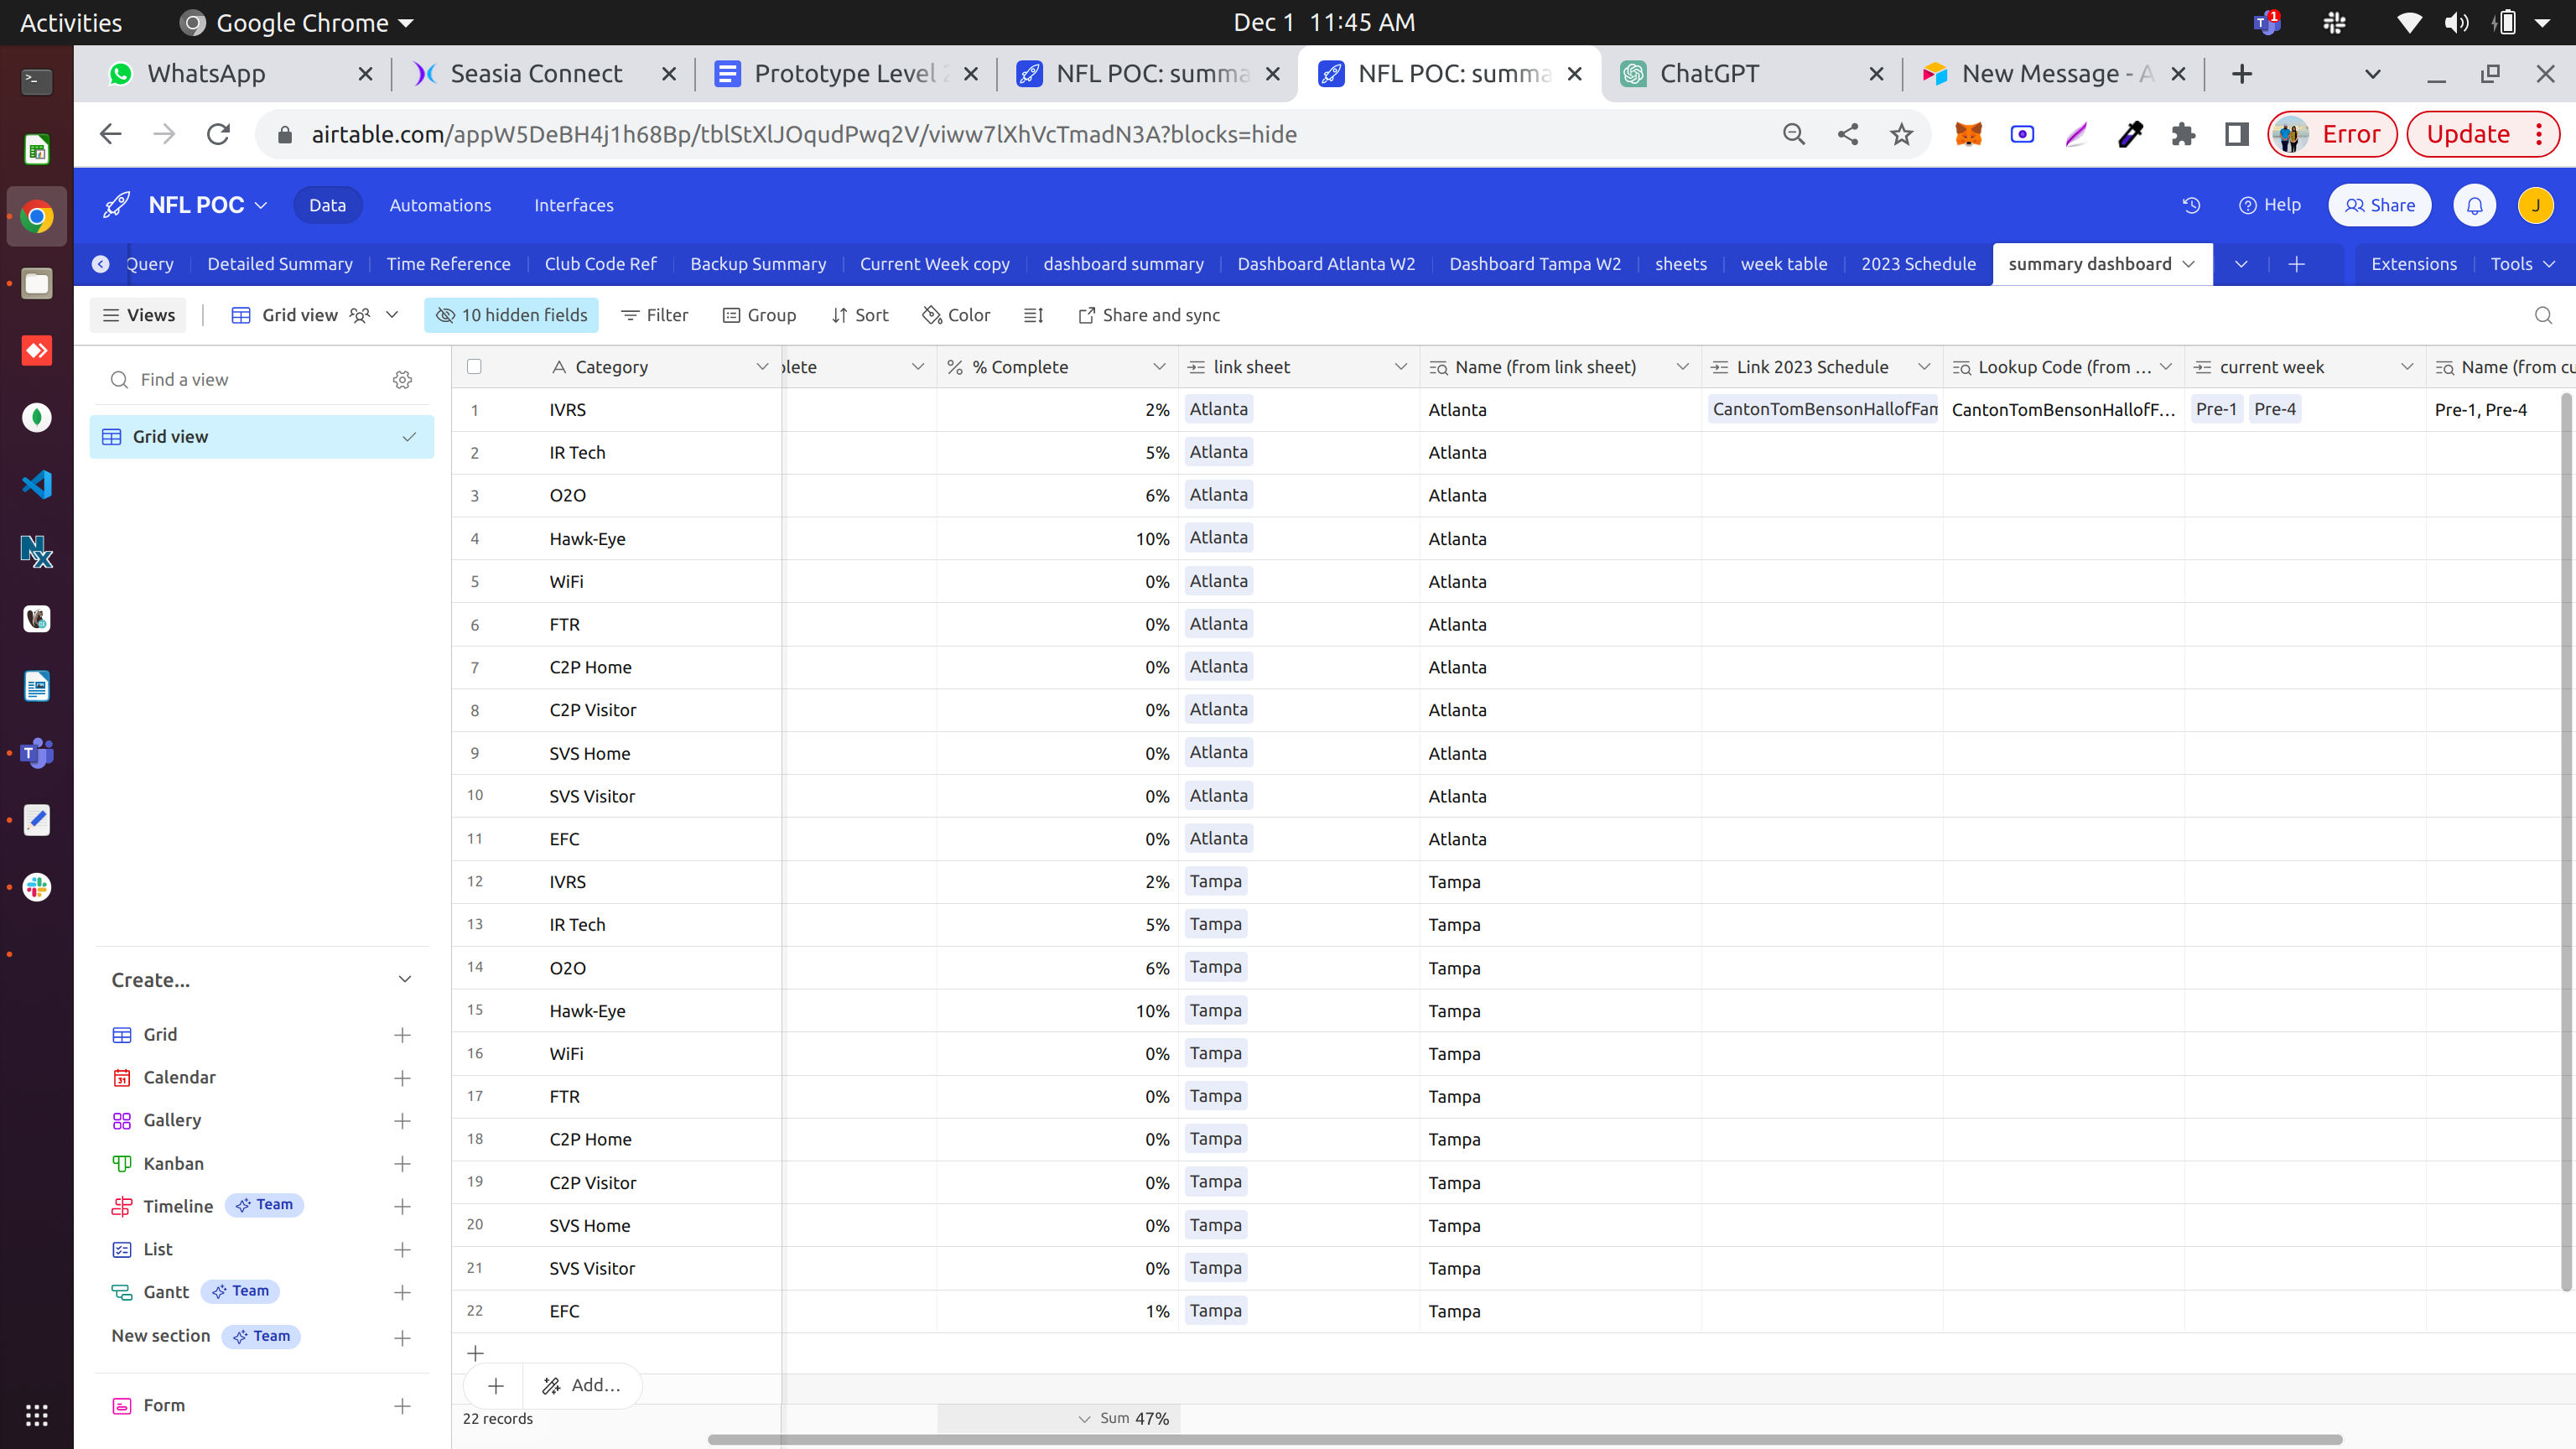Add a new Timeline view
2576x1449 pixels.
pos(402,1207)
